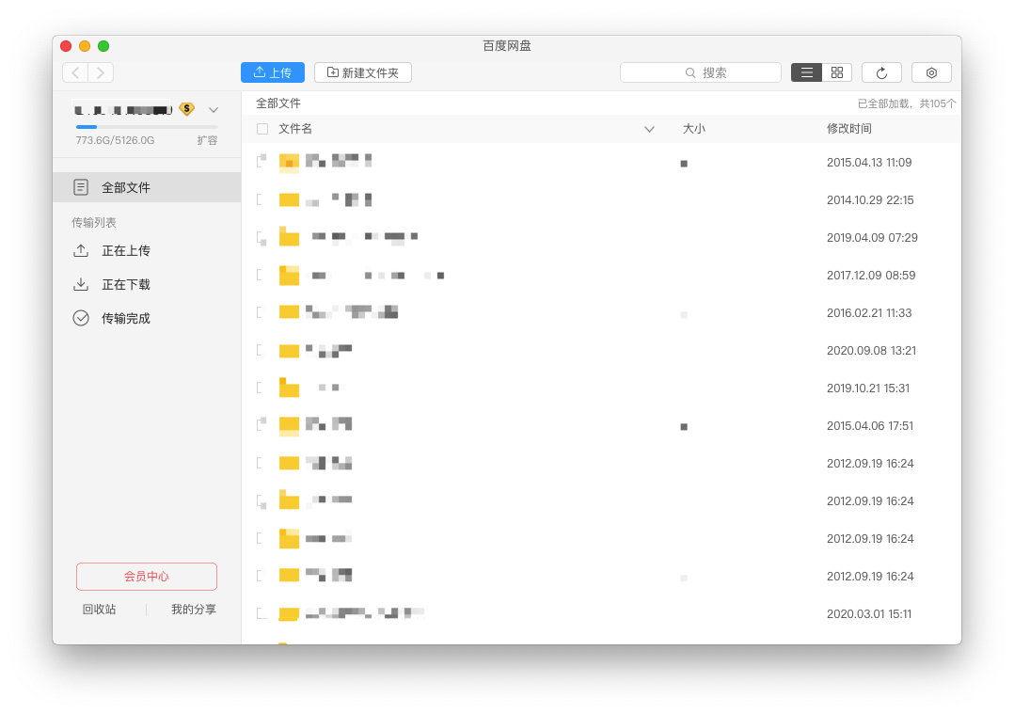Check the row dated 2017.12.09 08:59
Screen dimensions: 1014x714
click(261, 275)
